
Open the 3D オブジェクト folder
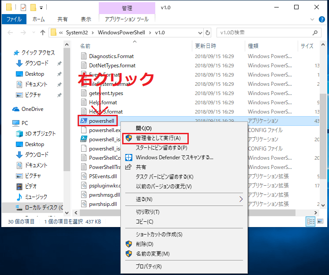[x=40, y=133]
